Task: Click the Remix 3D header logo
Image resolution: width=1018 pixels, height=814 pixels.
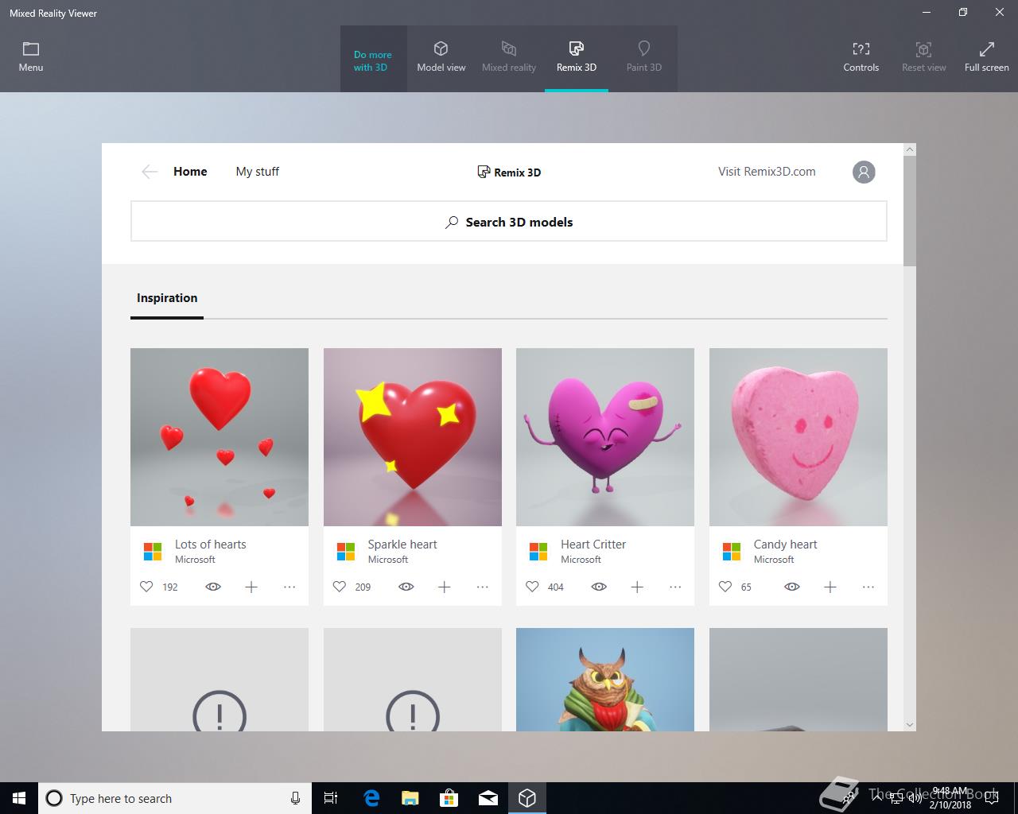Action: 509,172
